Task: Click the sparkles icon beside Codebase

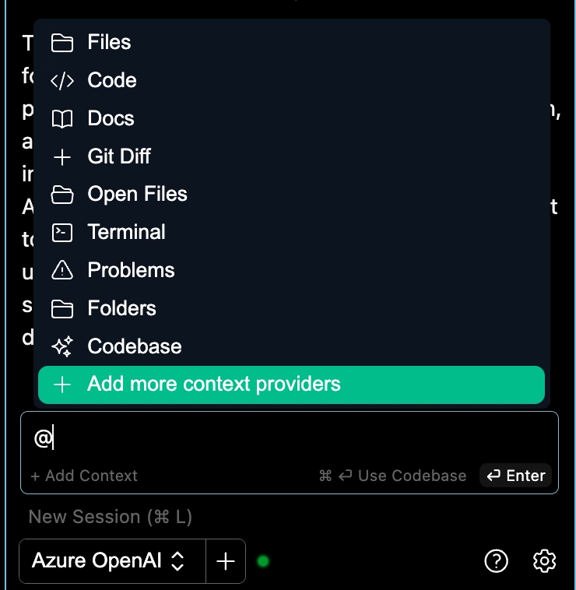Action: pos(62,346)
